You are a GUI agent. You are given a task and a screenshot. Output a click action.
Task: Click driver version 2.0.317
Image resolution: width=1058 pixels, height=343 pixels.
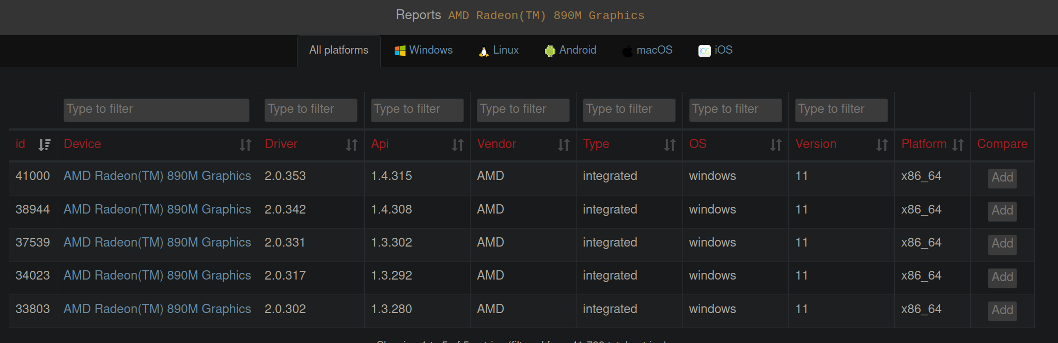[285, 275]
